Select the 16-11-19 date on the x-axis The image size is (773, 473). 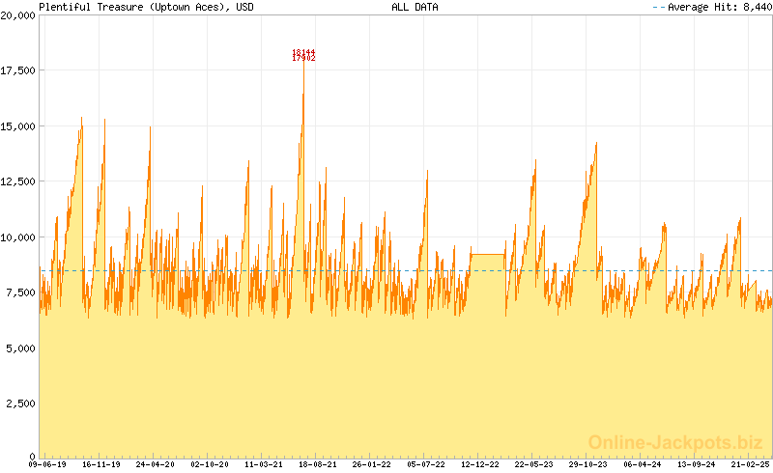coord(100,464)
